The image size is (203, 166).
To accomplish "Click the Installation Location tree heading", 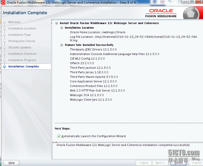I will pos(79,28).
